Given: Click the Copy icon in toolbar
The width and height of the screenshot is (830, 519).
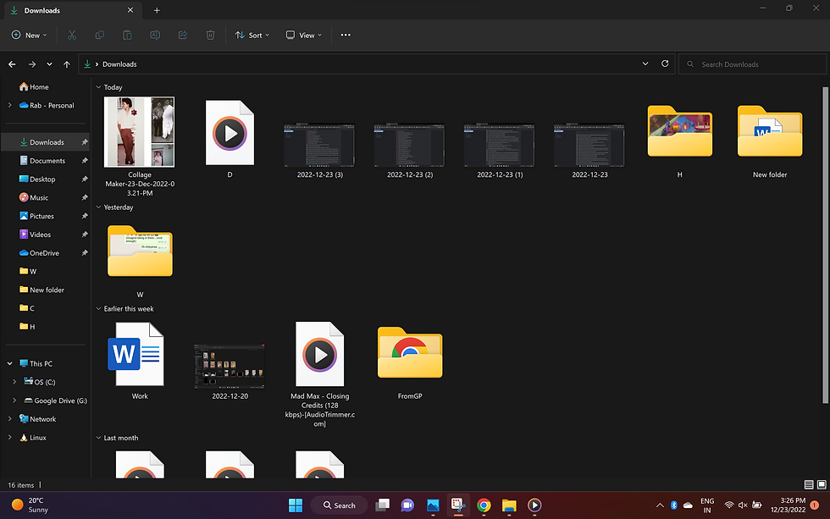Looking at the screenshot, I should [x=100, y=35].
